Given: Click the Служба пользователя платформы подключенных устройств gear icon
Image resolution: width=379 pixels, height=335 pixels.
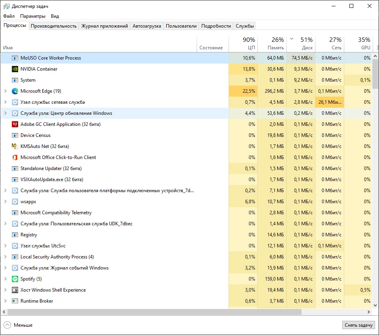Looking at the screenshot, I should click(15, 191).
